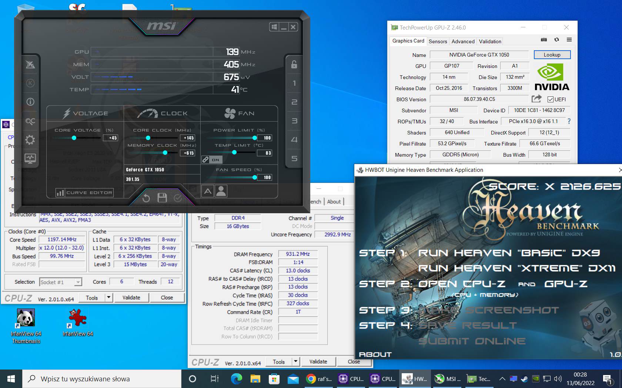This screenshot has height=388, width=622.
Task: Toggle automatic fan control A button
Action: pyautogui.click(x=208, y=191)
